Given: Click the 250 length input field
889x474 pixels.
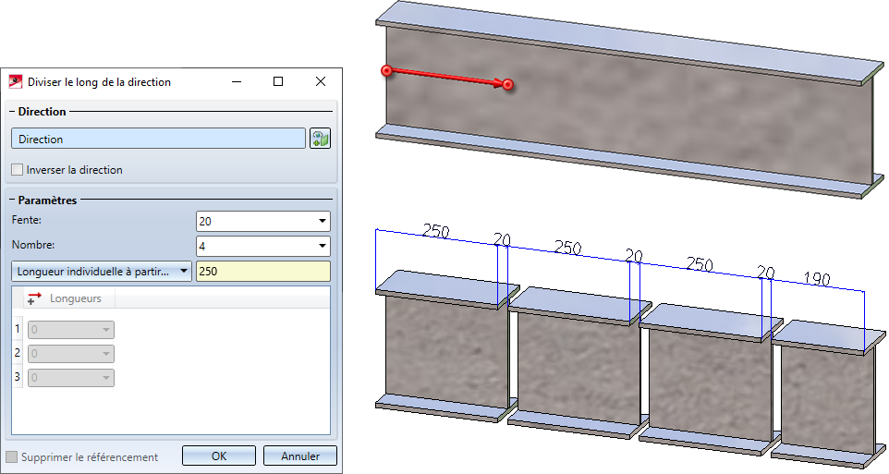Looking at the screenshot, I should (x=263, y=271).
